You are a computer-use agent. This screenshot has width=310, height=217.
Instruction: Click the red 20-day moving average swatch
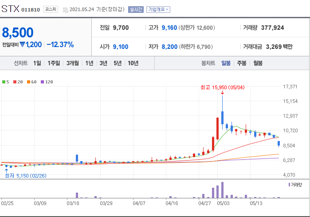[15, 82]
